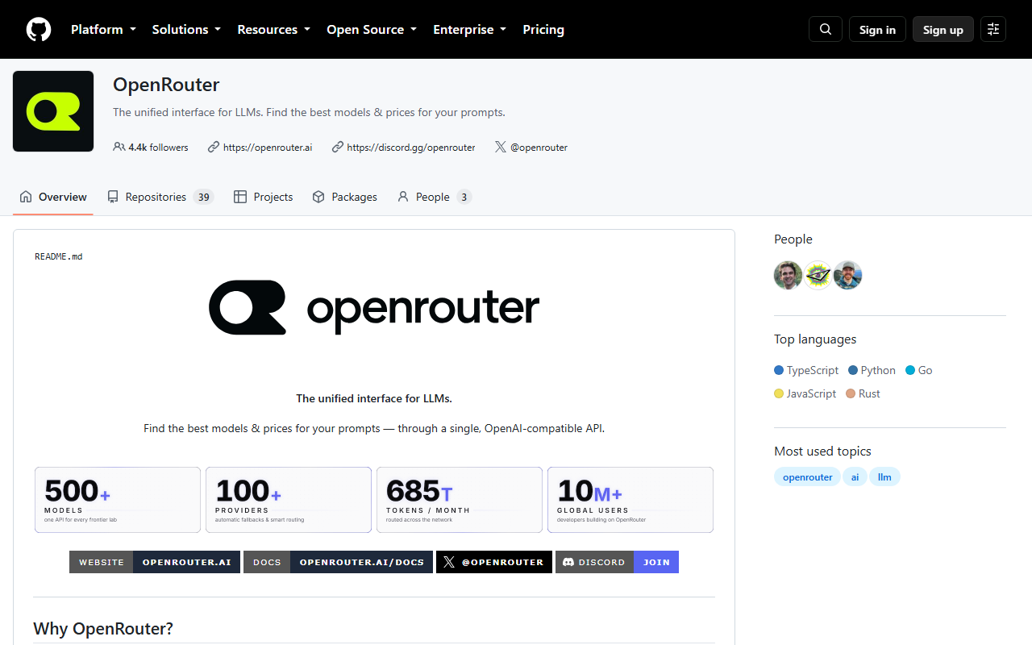Open the People sidebar heading link
This screenshot has height=645, width=1032.
coord(793,239)
